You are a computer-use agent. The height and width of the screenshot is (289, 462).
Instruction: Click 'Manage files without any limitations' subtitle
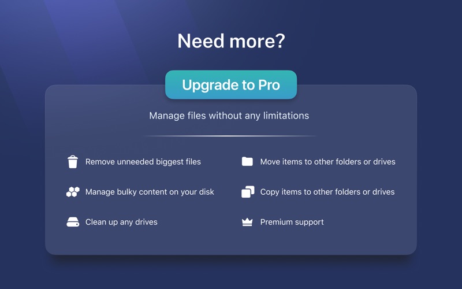(x=229, y=116)
